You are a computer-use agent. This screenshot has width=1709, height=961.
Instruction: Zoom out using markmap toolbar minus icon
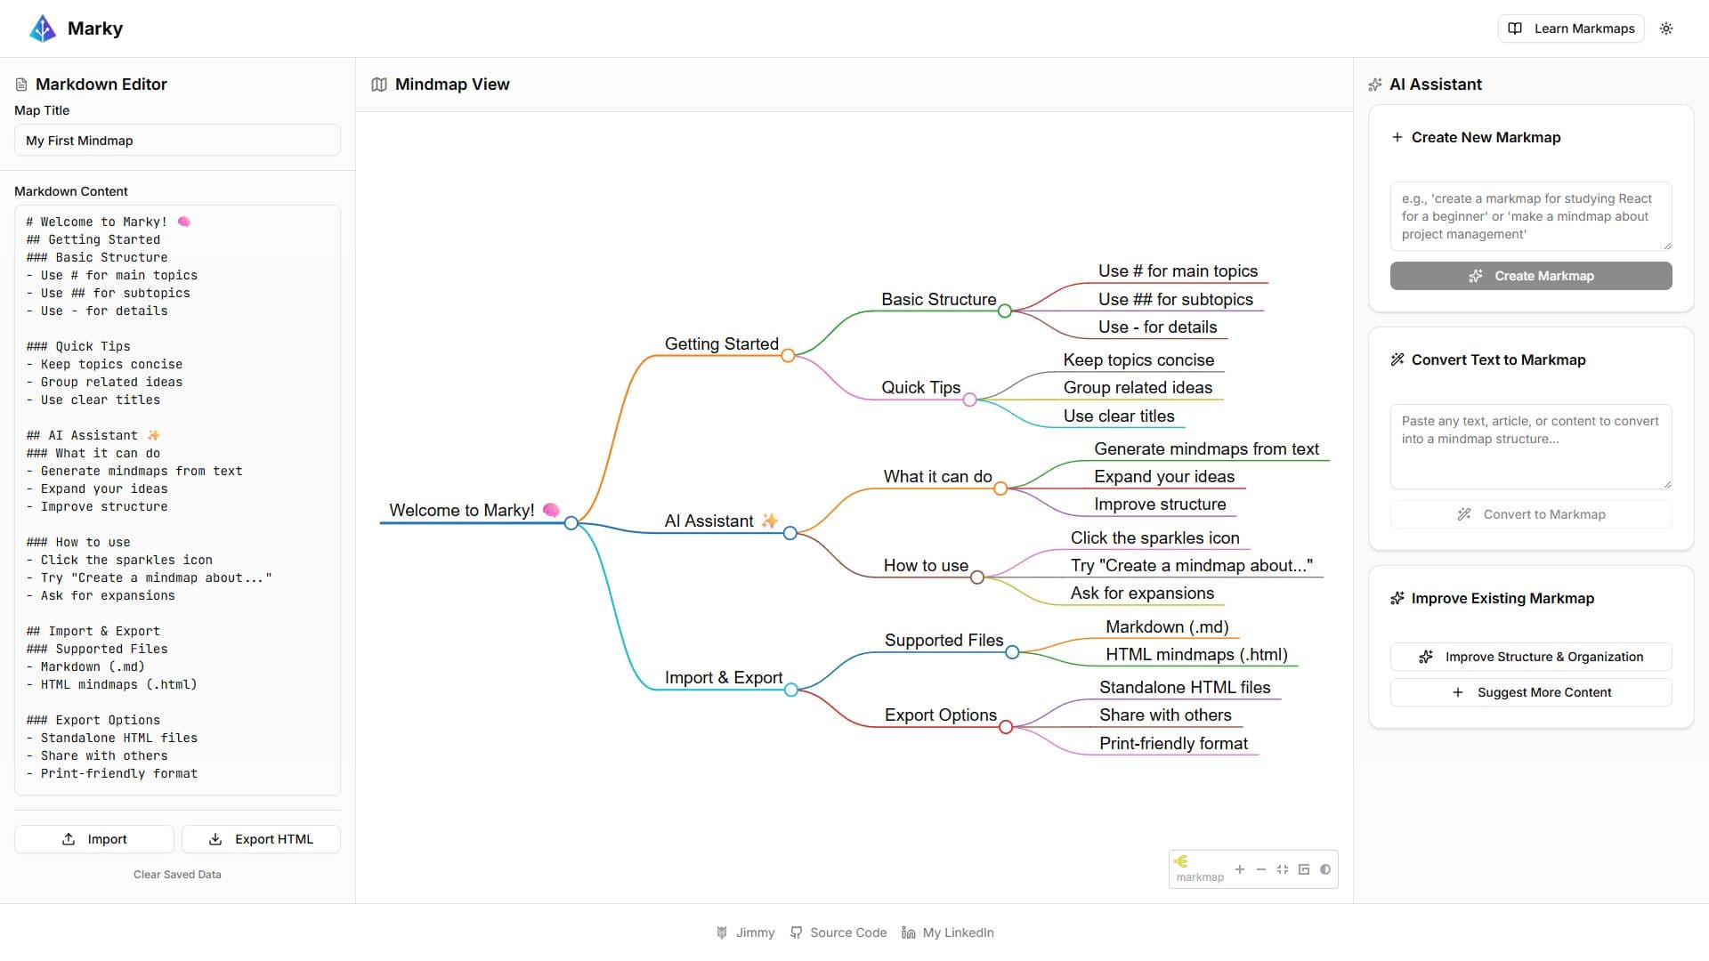[x=1261, y=869]
